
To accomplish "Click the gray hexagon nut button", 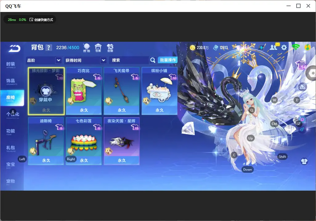I will pyautogui.click(x=311, y=73).
